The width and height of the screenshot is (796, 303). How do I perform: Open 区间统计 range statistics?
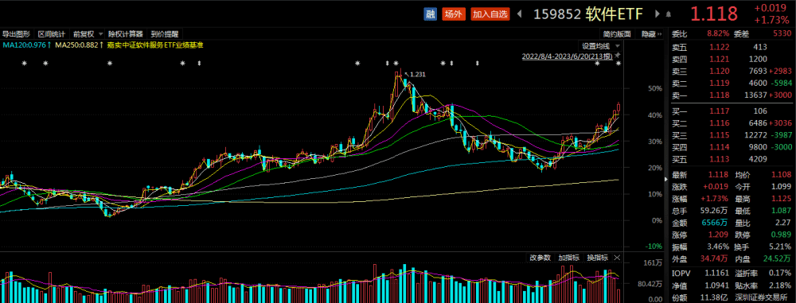point(52,34)
